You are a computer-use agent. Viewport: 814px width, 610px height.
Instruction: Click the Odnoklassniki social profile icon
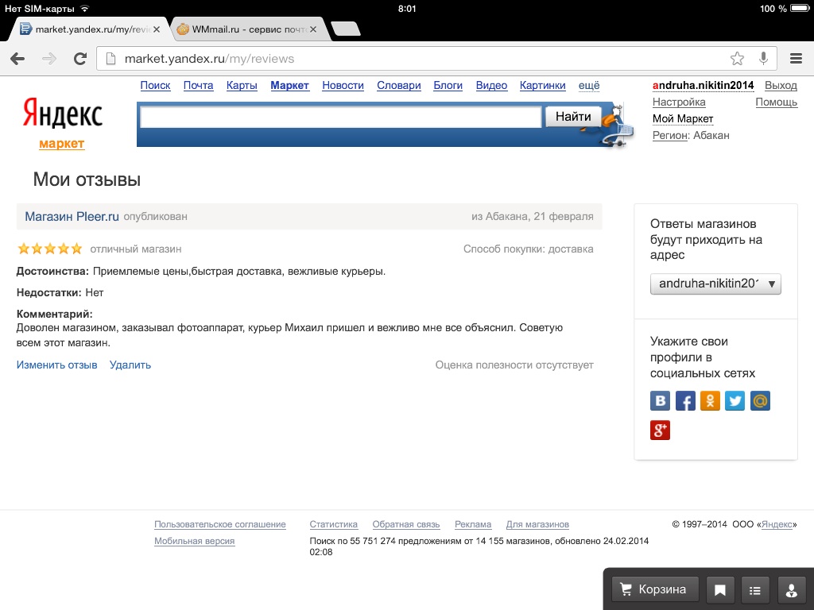pos(710,401)
